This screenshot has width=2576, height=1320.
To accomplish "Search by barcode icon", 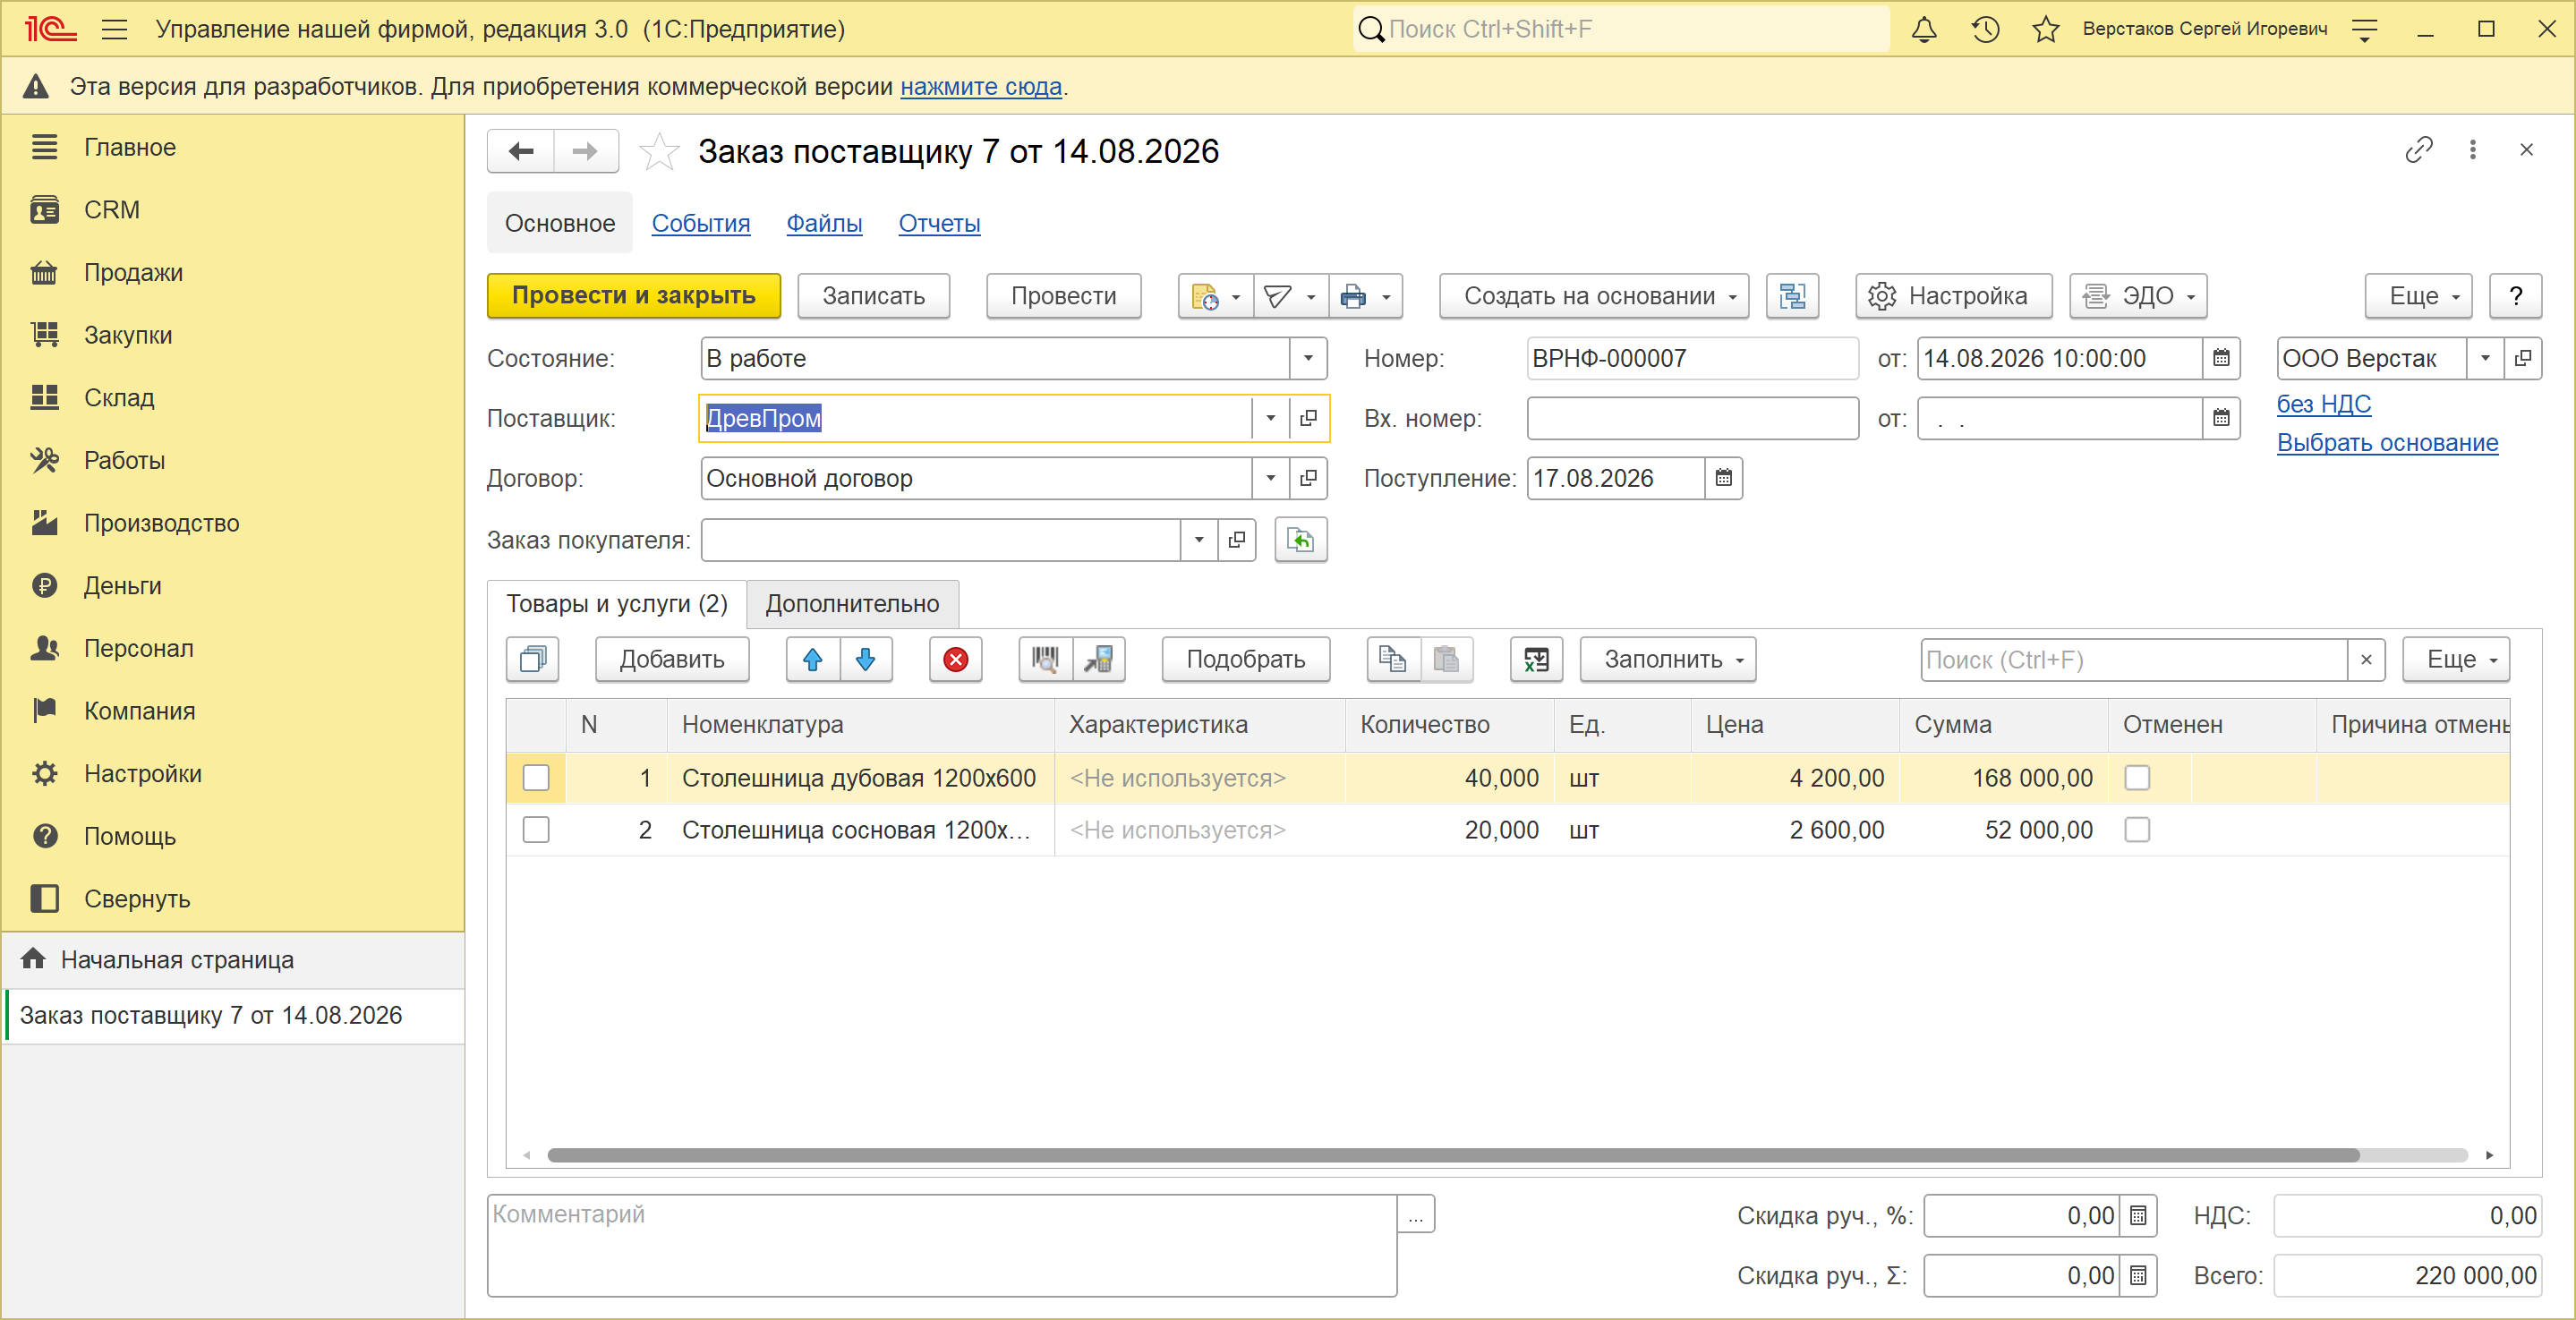I will [1045, 659].
